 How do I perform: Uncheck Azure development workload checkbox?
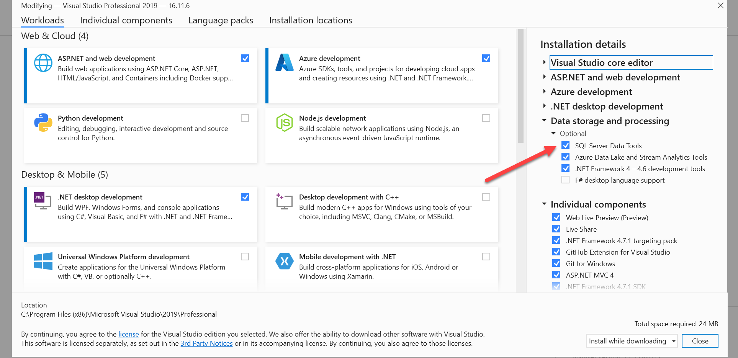click(x=486, y=58)
